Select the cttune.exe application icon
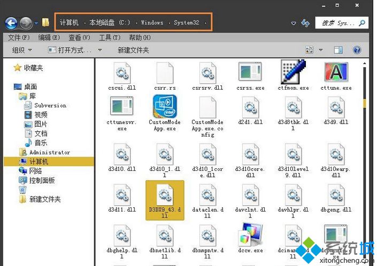This screenshot has width=377, height=266. tap(336, 73)
